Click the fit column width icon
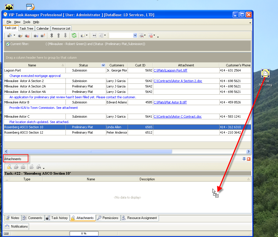The width and height of the screenshot is (278, 237). coord(94,36)
